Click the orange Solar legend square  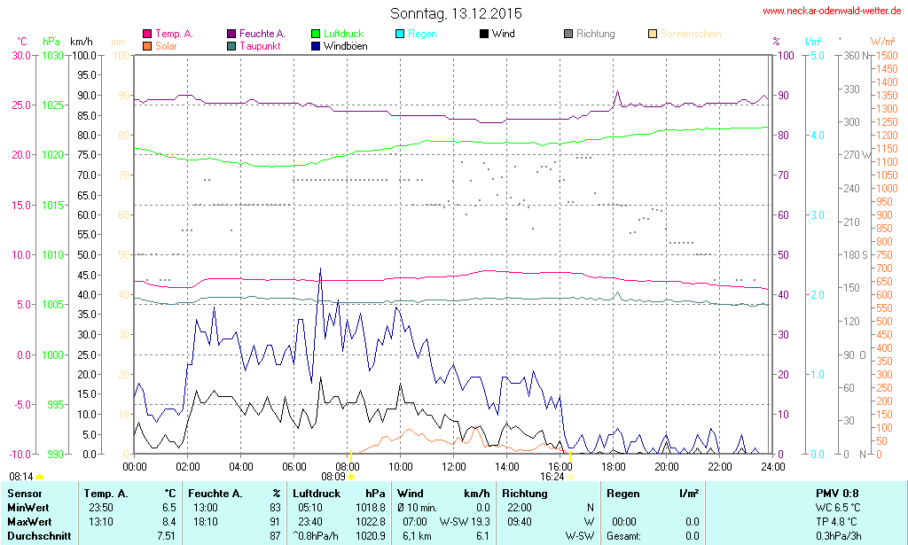pos(147,46)
